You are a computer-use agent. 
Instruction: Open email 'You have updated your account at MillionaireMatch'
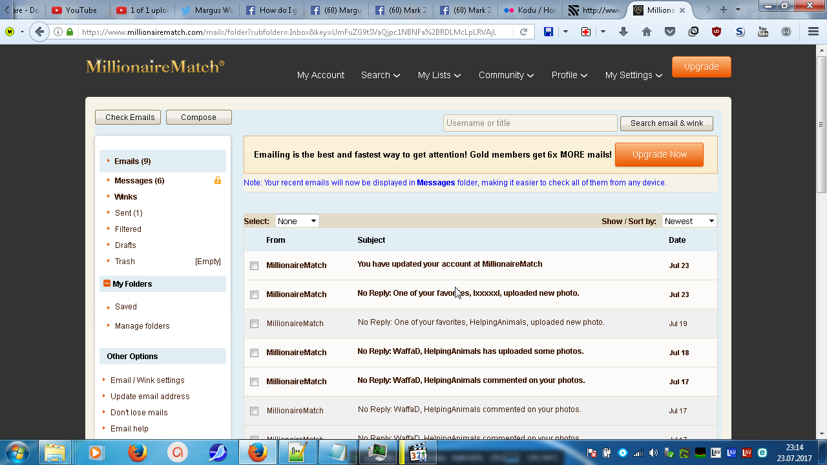tap(450, 264)
